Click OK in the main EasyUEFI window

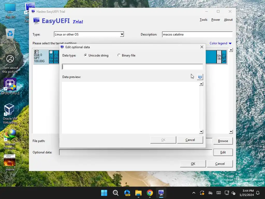(193, 164)
